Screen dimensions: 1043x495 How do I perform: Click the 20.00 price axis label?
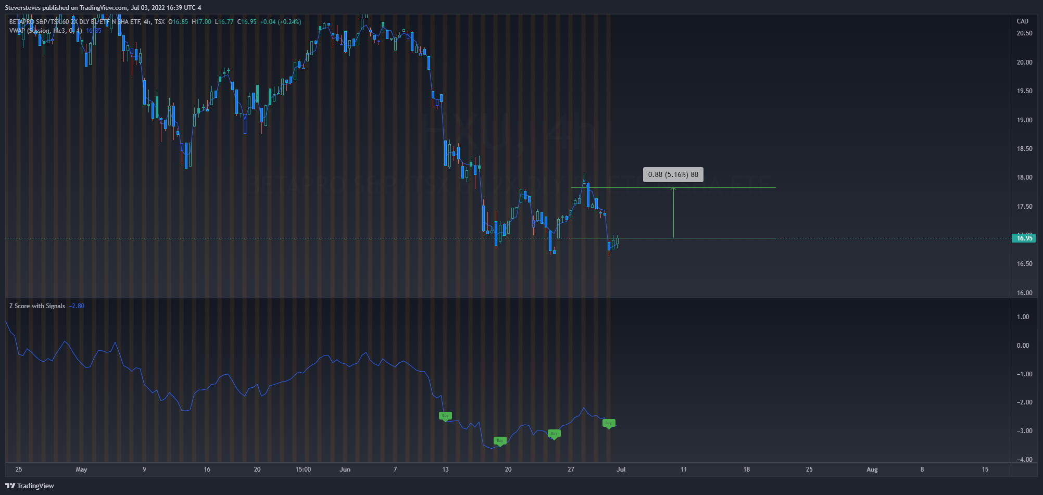(x=1024, y=62)
